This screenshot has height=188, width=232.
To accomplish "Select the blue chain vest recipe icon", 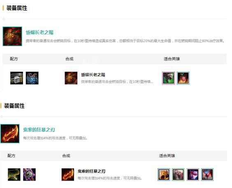I will point(32,78).
